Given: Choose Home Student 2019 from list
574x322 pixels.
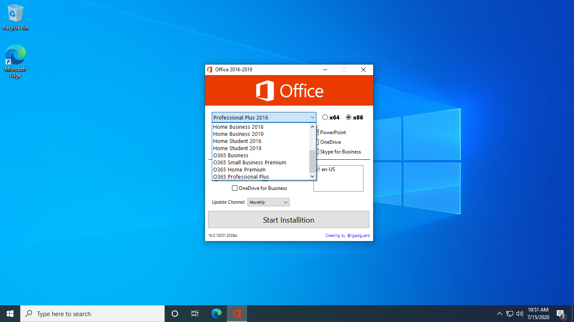Looking at the screenshot, I should coord(261,148).
